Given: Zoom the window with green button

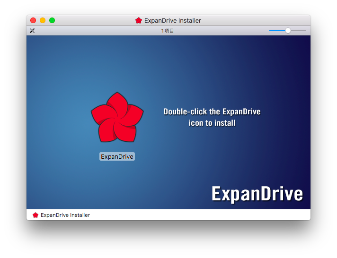Looking at the screenshot, I should [52, 20].
